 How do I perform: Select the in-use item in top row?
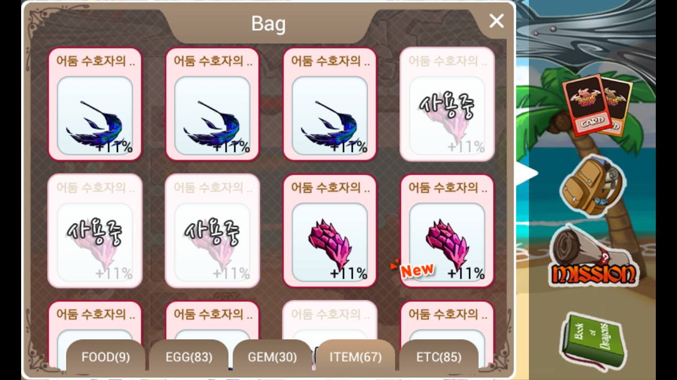click(x=447, y=104)
